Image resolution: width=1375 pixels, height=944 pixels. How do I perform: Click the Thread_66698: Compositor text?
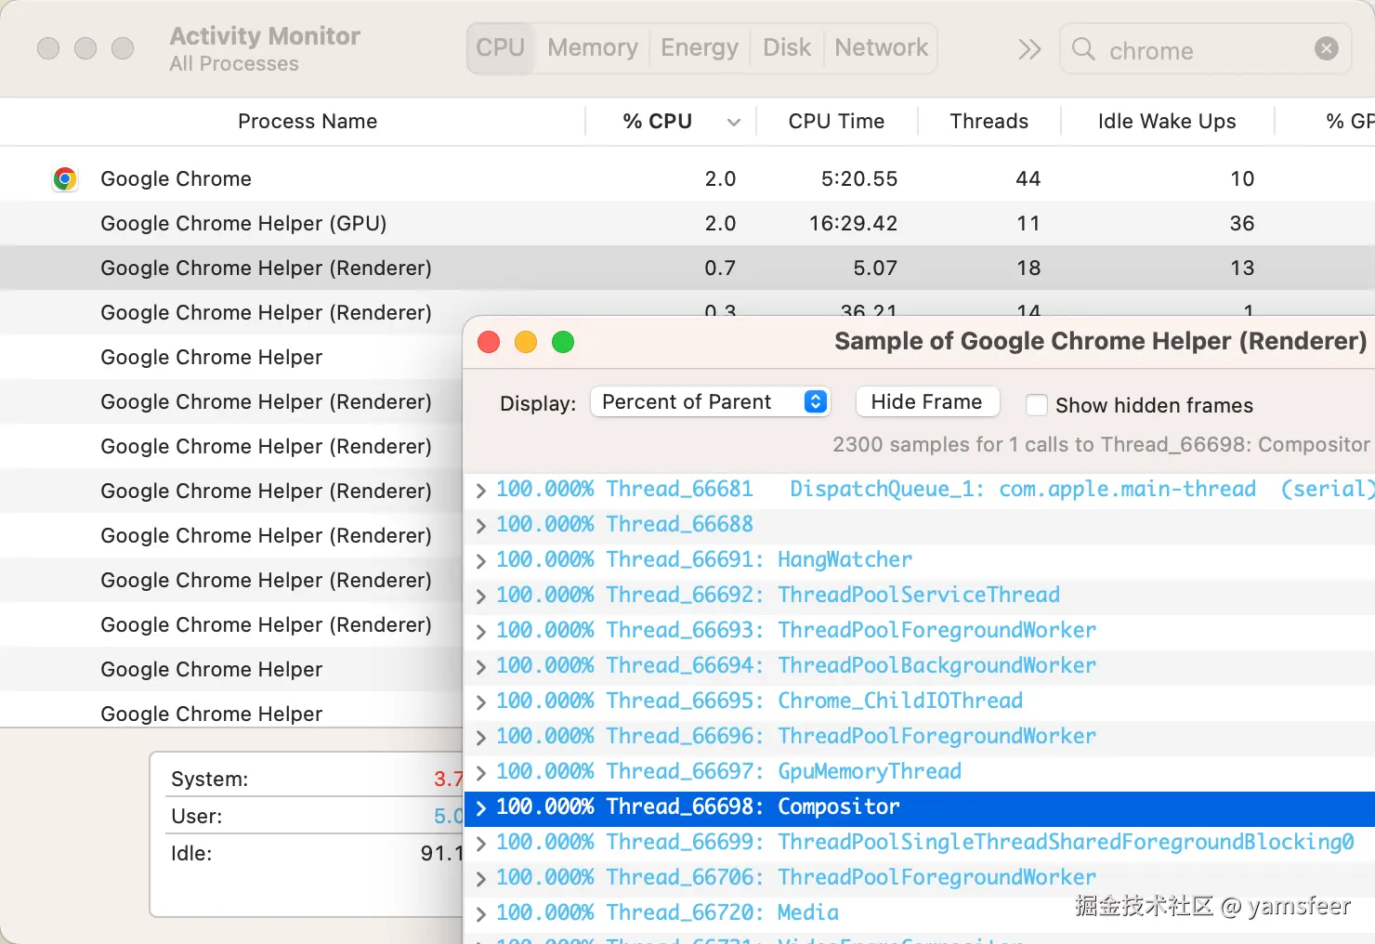click(x=753, y=806)
